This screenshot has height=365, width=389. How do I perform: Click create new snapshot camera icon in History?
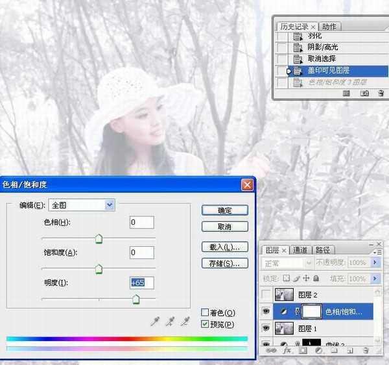pyautogui.click(x=364, y=94)
